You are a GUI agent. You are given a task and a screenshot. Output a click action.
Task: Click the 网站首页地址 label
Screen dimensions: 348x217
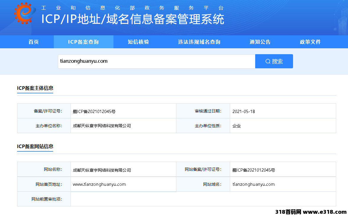tap(49, 184)
